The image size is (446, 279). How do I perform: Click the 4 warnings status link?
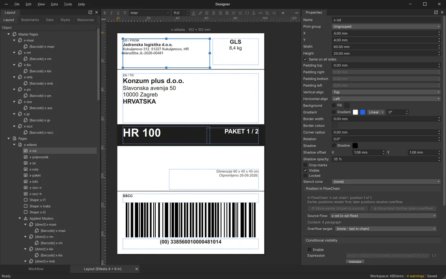point(415,276)
